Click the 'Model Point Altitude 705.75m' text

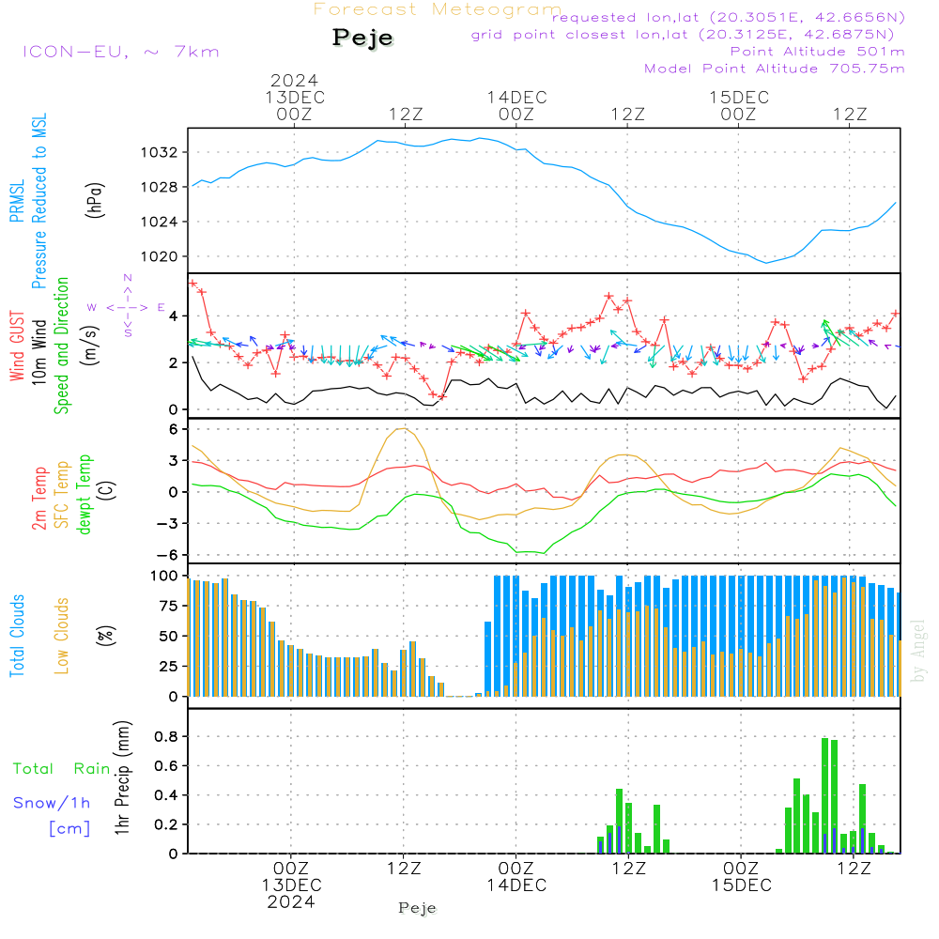(775, 69)
